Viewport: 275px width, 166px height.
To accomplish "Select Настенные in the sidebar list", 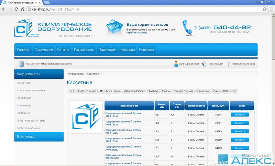I will (24, 105).
